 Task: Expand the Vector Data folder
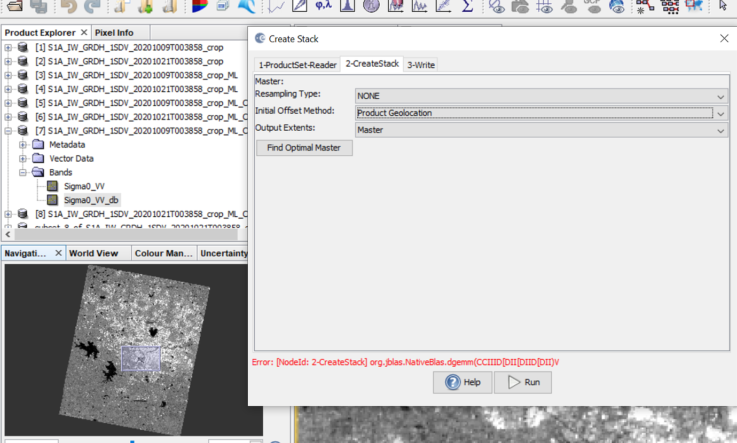(x=23, y=159)
